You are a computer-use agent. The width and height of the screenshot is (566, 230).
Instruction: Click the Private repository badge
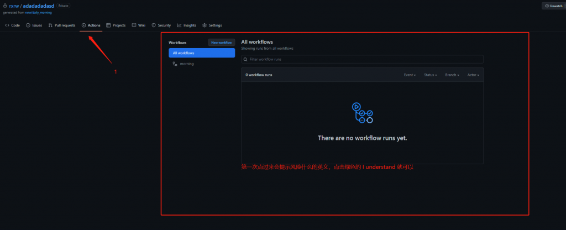[63, 6]
